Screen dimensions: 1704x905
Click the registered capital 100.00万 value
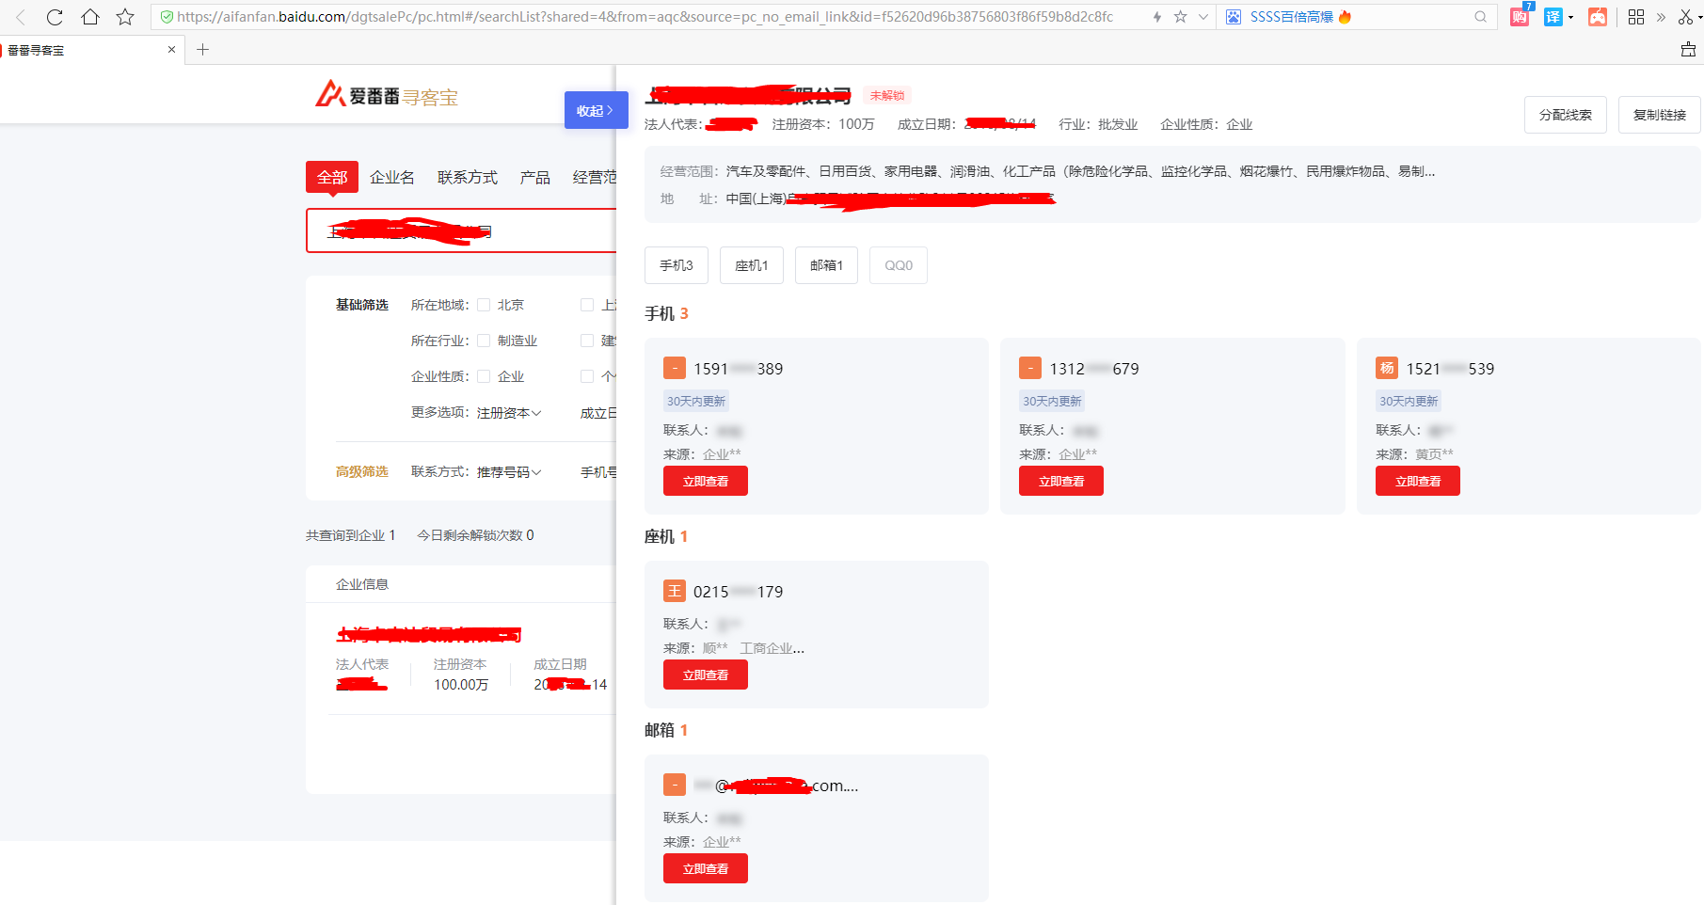(461, 685)
